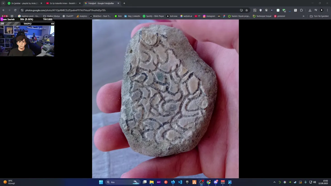
Task: Open the Chrome profile avatar
Action: [x=321, y=10]
